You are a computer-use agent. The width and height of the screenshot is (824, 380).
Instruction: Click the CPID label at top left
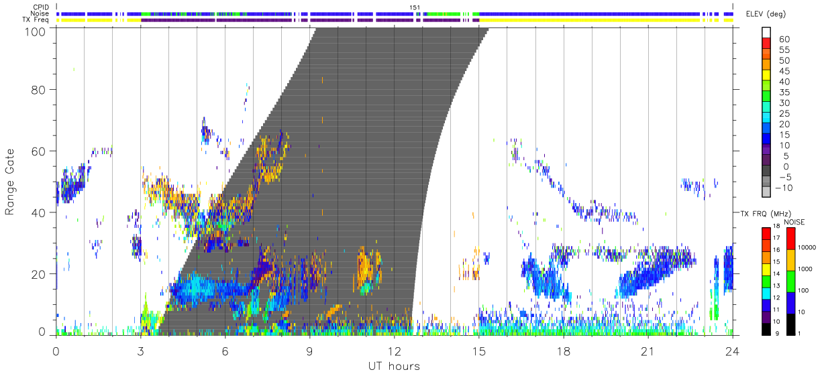(x=40, y=7)
